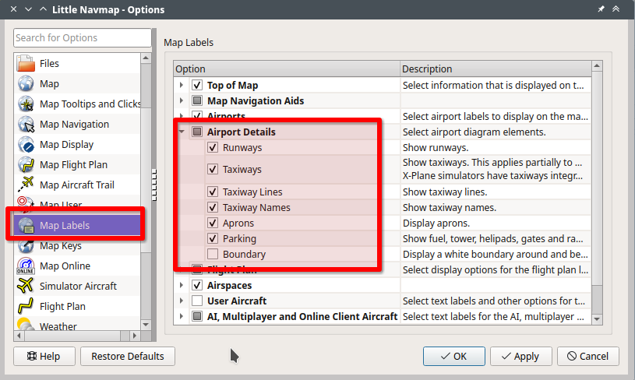
Task: Click the Option column header
Action: (x=287, y=69)
